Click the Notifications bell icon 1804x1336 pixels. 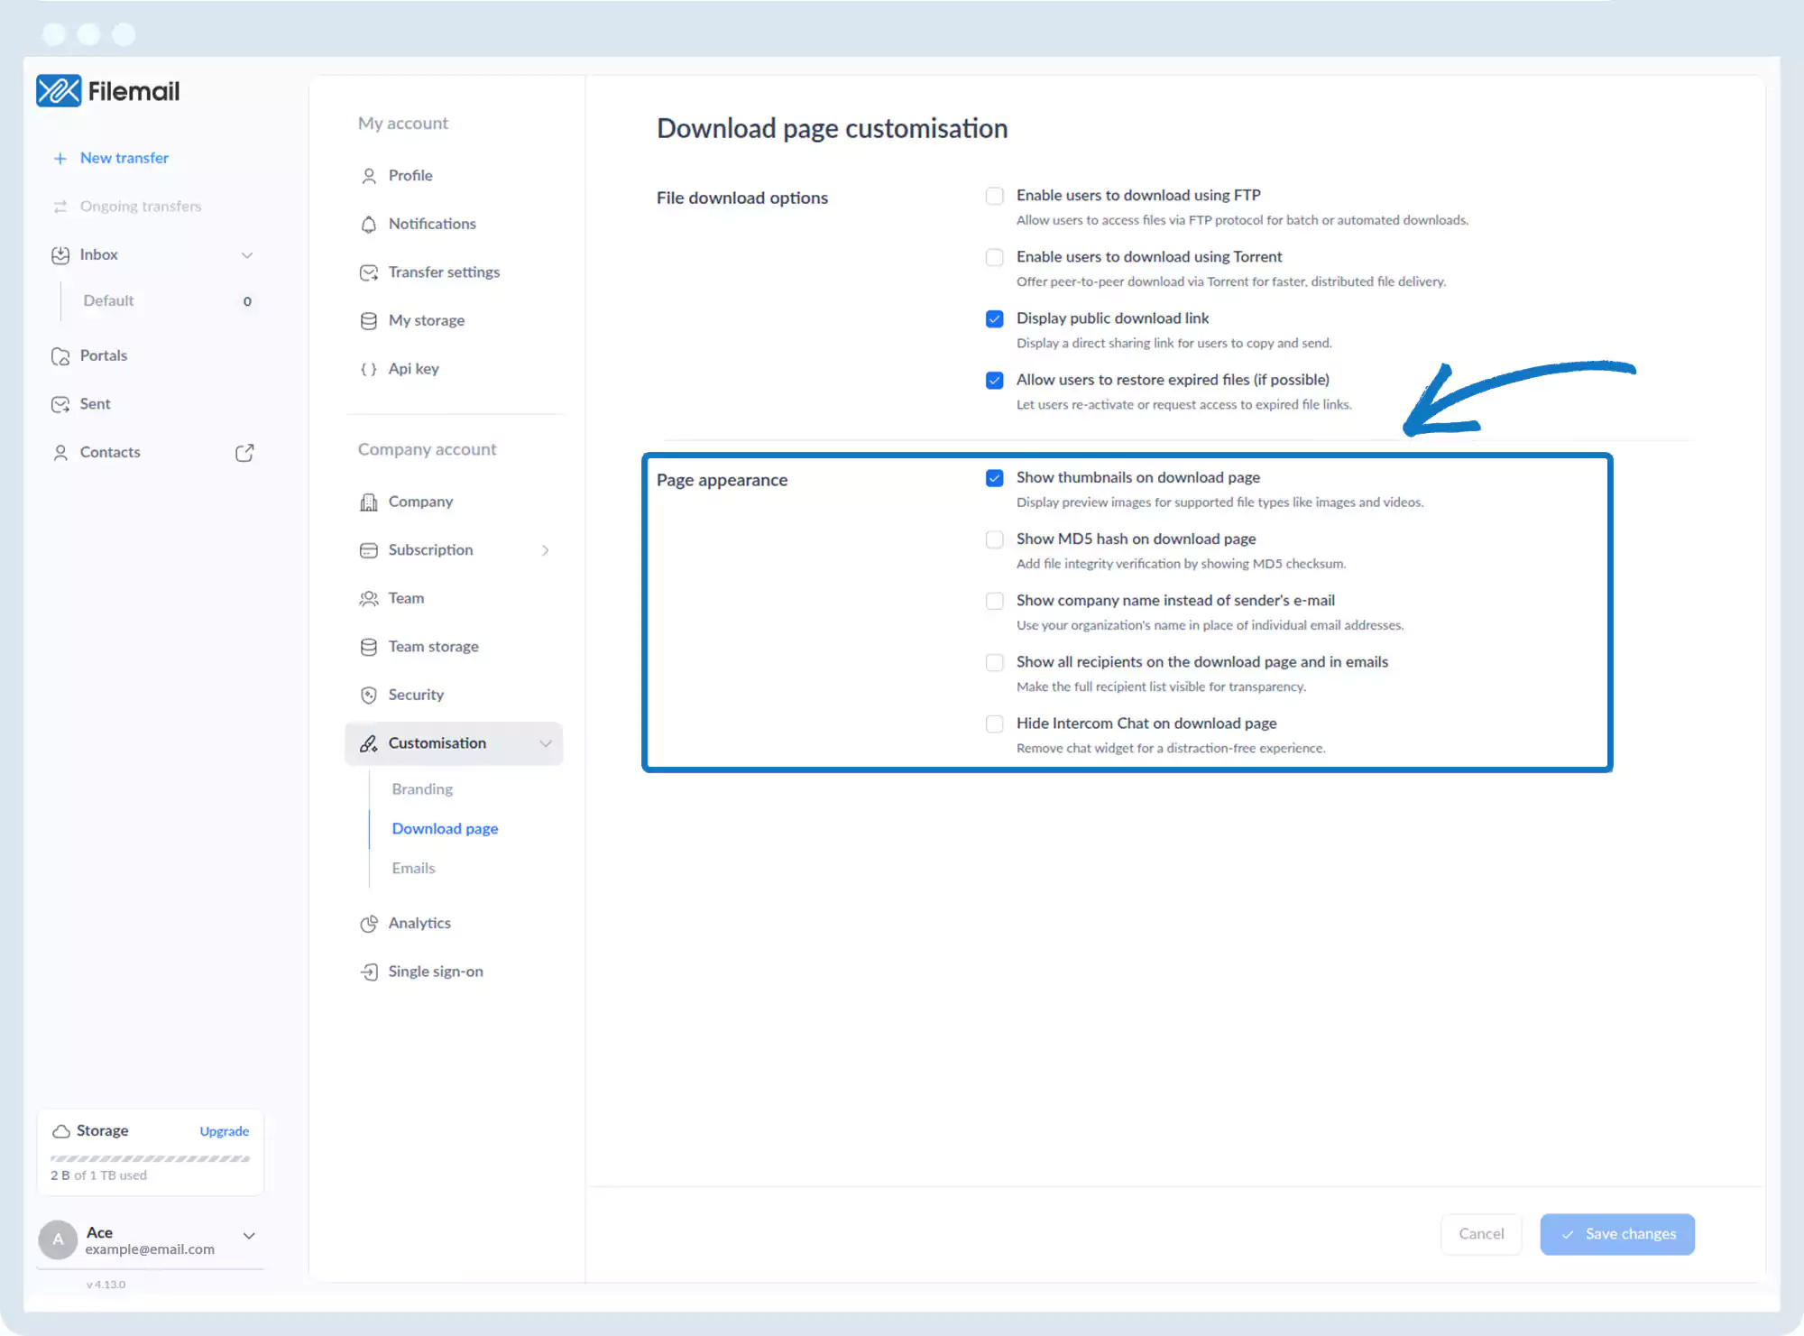tap(368, 225)
